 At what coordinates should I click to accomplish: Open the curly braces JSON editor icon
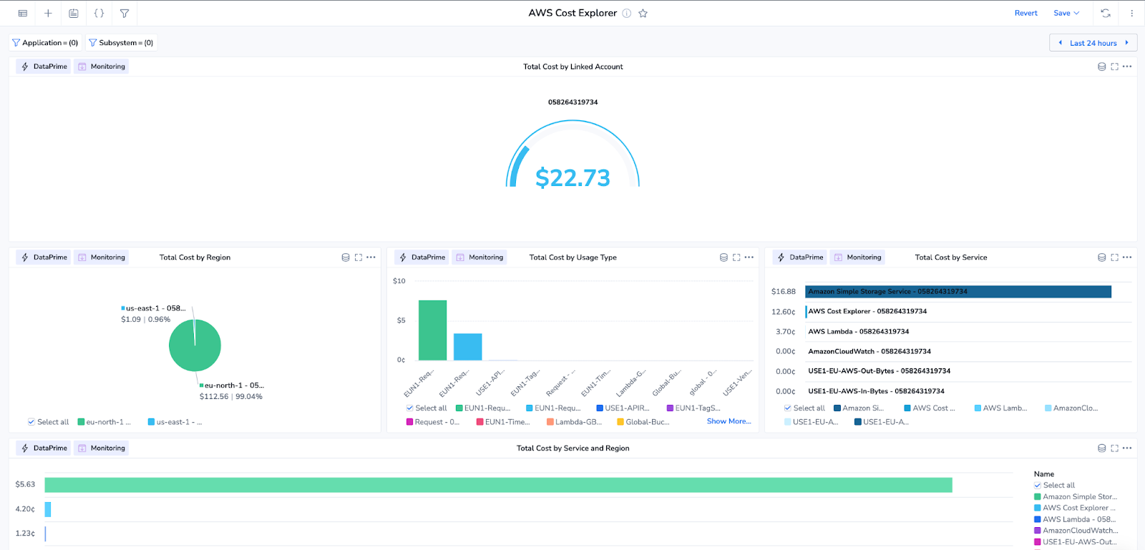(x=99, y=13)
